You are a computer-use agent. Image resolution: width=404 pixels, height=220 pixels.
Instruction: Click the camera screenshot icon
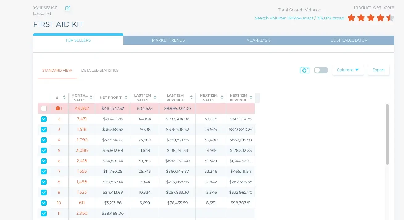(x=304, y=70)
